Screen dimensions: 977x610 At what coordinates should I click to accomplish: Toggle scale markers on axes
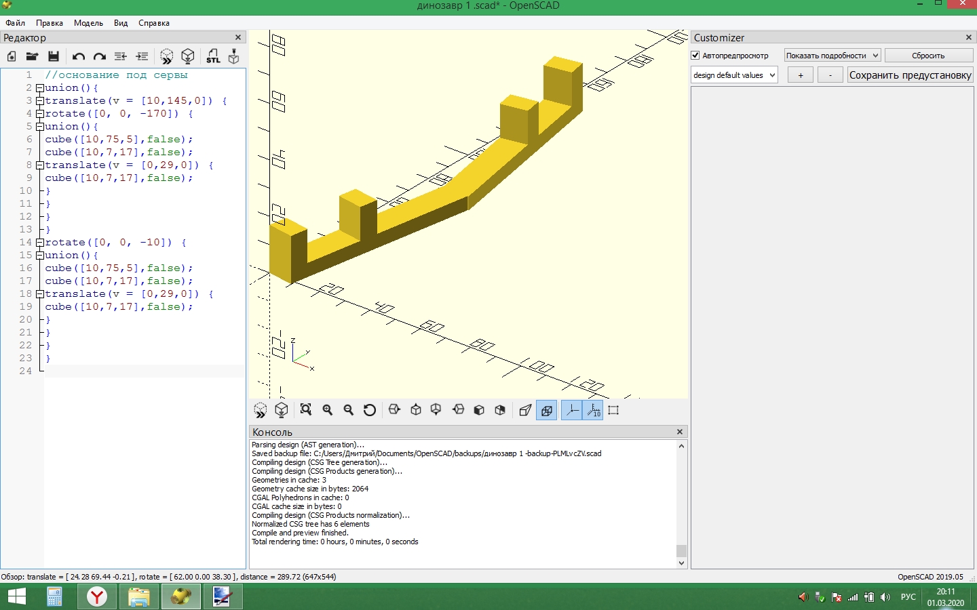[x=594, y=410]
